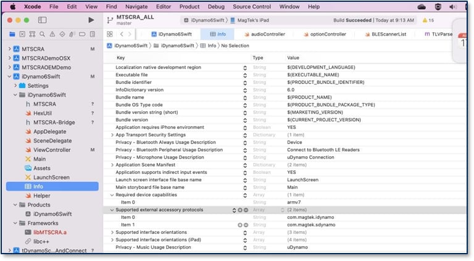Collapse the Frameworks group
474x261 pixels.
point(15,223)
